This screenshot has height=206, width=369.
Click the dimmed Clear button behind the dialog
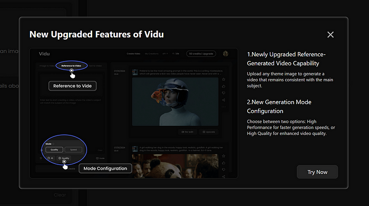60,195
